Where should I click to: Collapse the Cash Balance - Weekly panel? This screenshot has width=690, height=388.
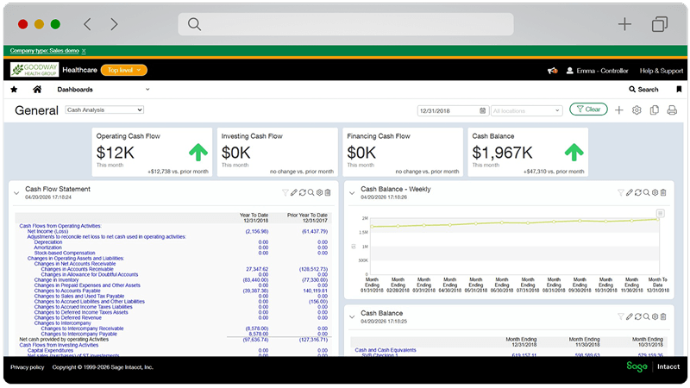(352, 193)
